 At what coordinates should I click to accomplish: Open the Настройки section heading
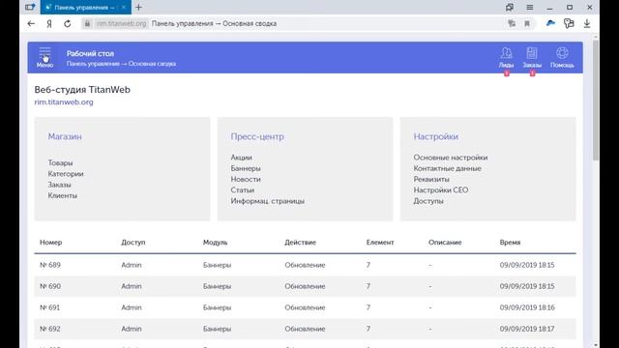(436, 136)
